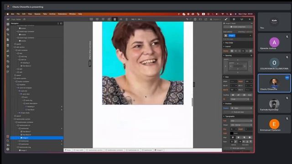
Task: Open the Extensions menu
Action: (x=62, y=14)
